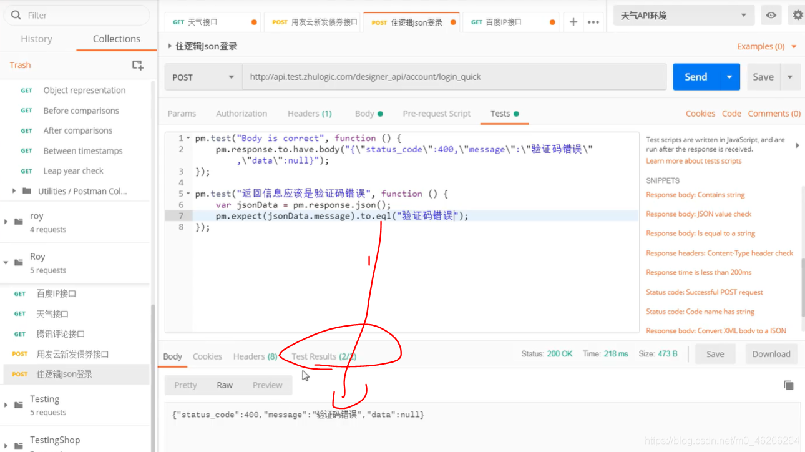Insert snippet Response body: JSON value check
The image size is (805, 452).
699,214
